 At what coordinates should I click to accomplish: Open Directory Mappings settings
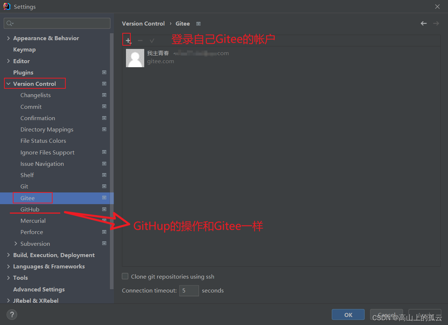point(47,129)
